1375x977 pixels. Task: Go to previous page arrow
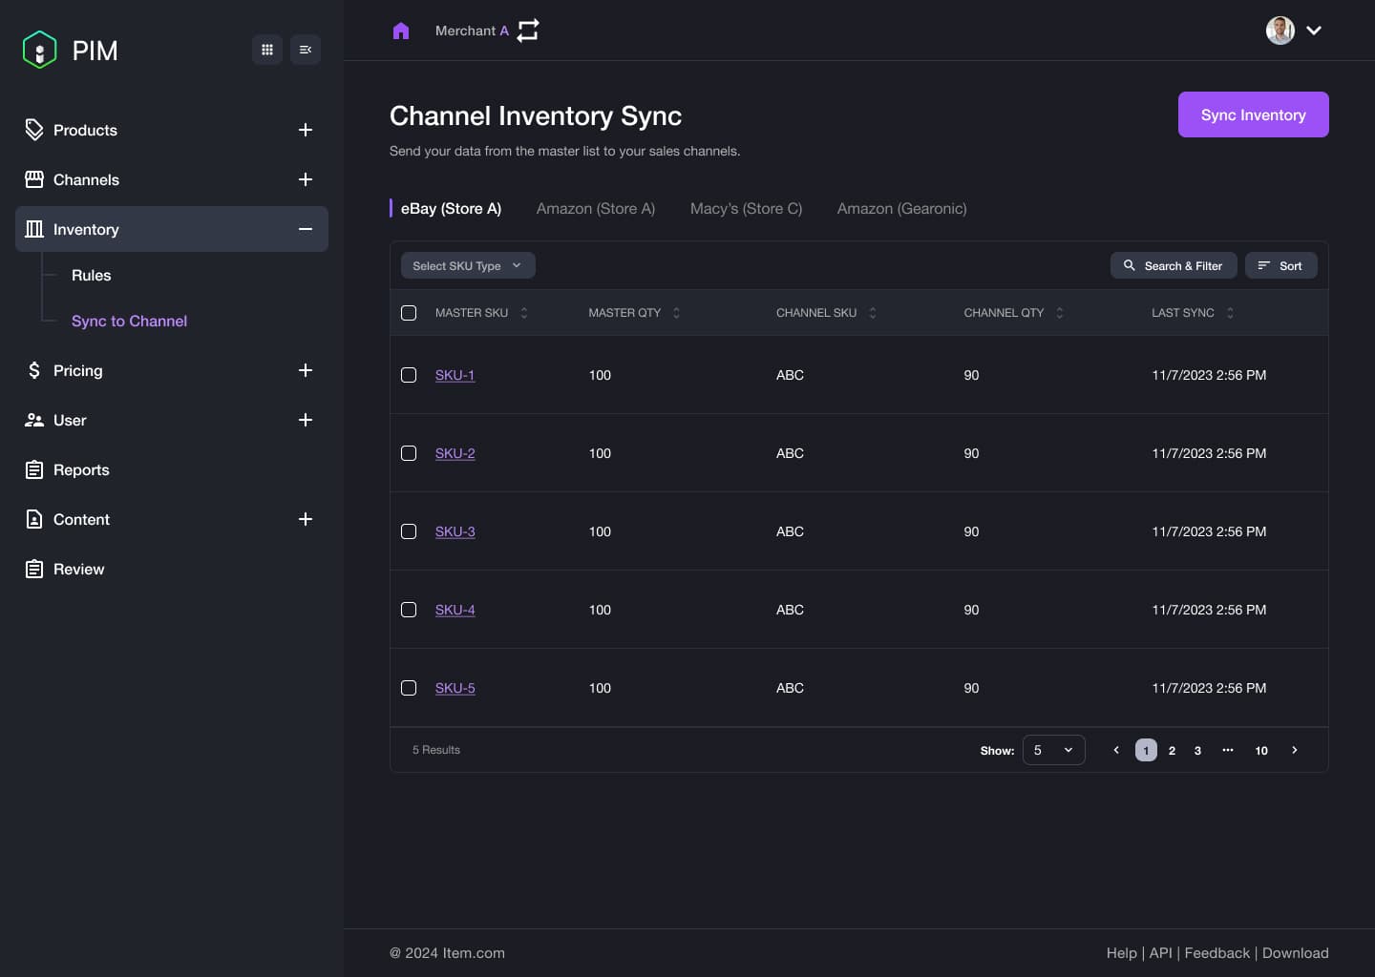[1115, 750]
